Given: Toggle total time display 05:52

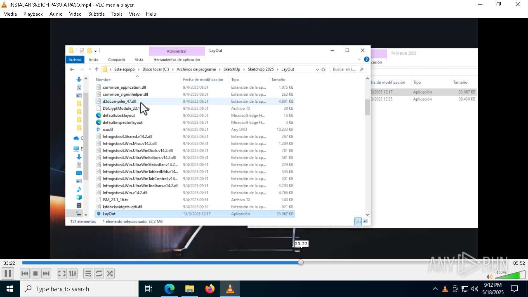Looking at the screenshot, I should click(519, 263).
